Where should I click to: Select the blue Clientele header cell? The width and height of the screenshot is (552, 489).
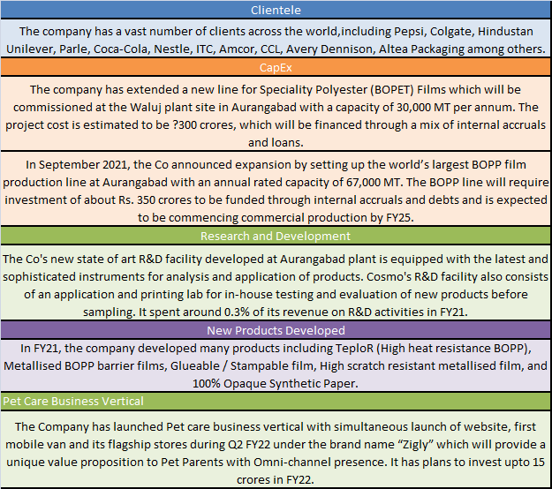point(276,10)
